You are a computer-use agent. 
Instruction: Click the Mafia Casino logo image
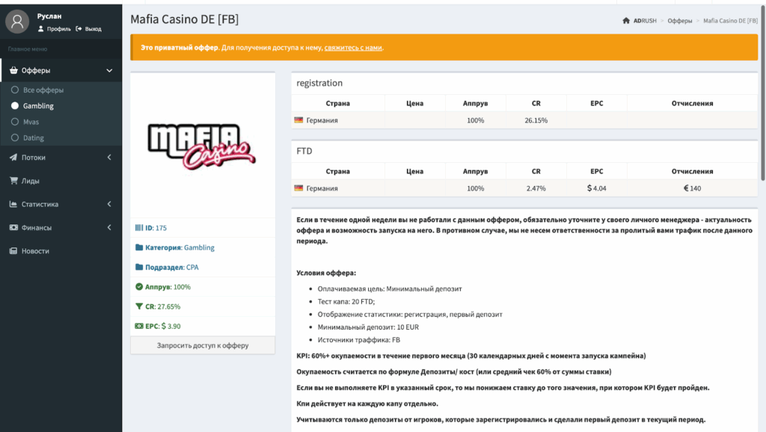click(202, 146)
